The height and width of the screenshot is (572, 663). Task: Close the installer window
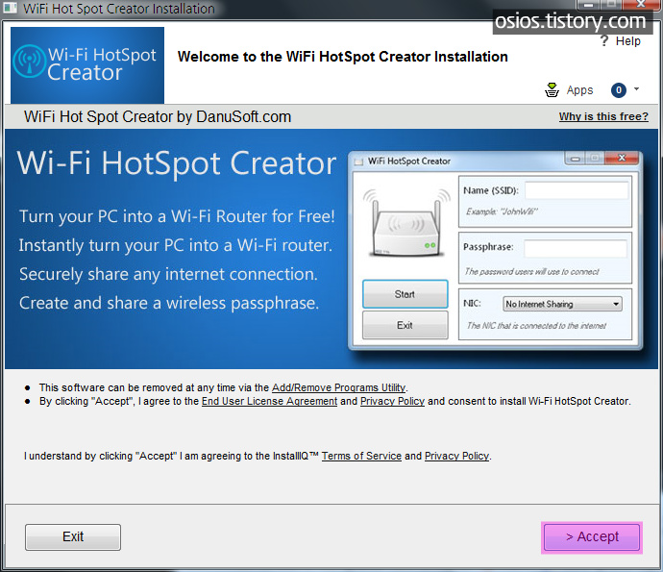click(642, 4)
